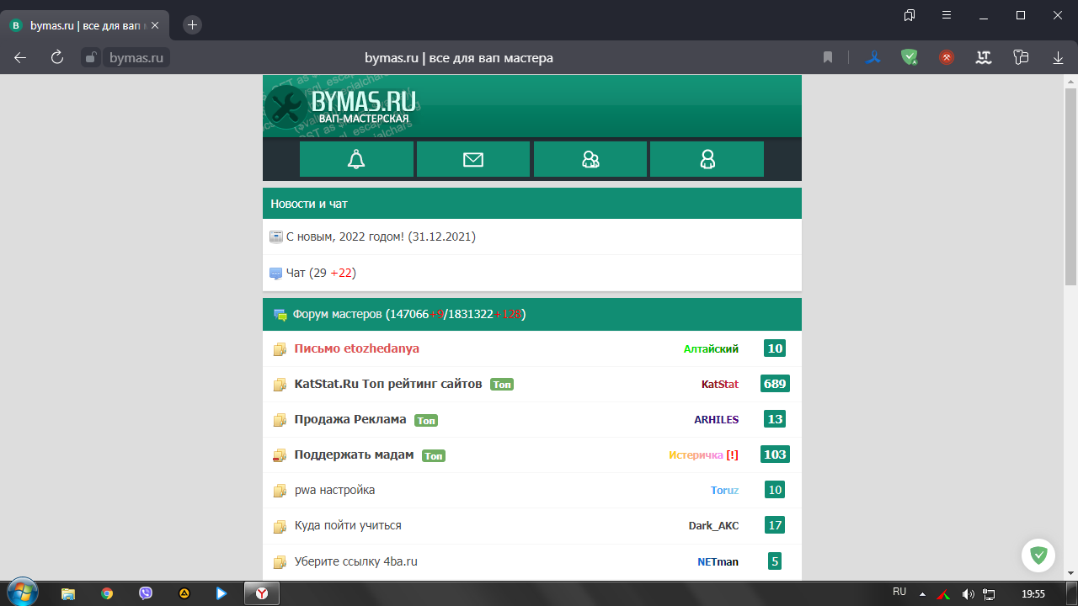Open a new tab with plus button
The image size is (1078, 606).
(192, 25)
